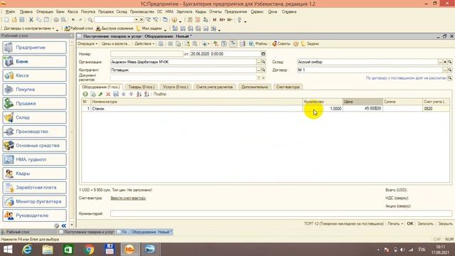Click the Подбор button

coord(160,94)
